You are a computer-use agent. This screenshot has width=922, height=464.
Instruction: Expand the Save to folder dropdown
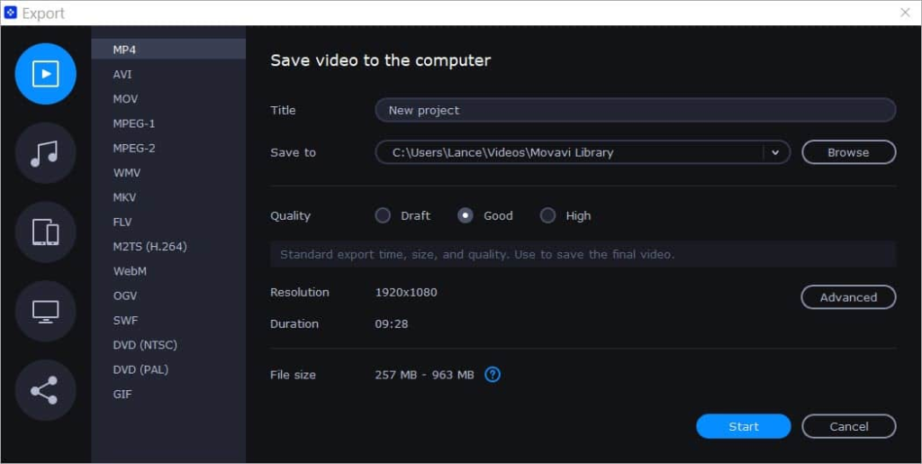775,152
